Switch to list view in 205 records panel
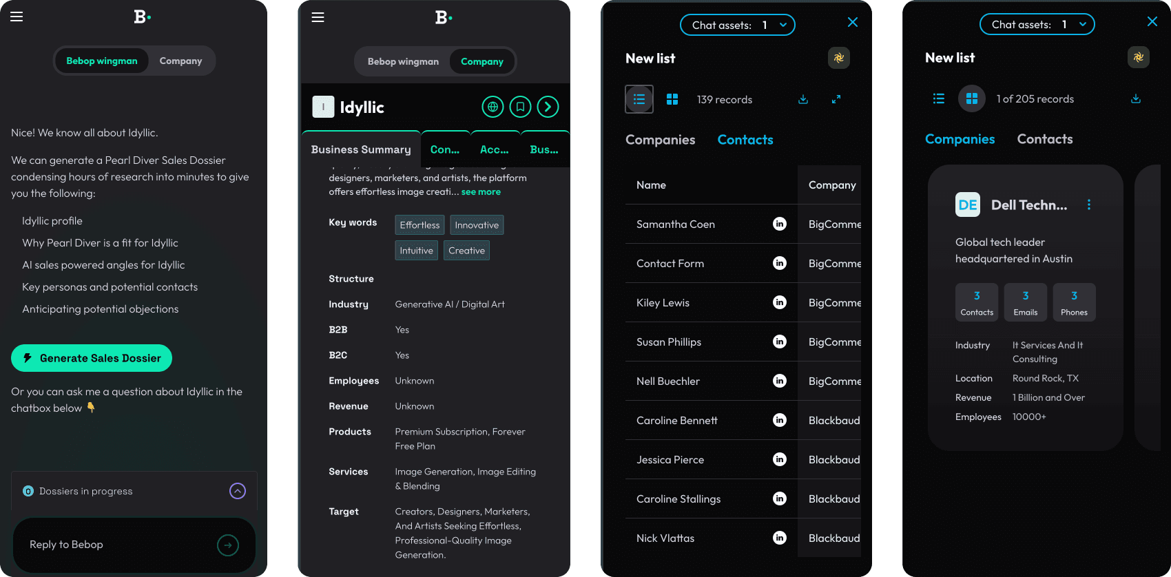 (939, 98)
